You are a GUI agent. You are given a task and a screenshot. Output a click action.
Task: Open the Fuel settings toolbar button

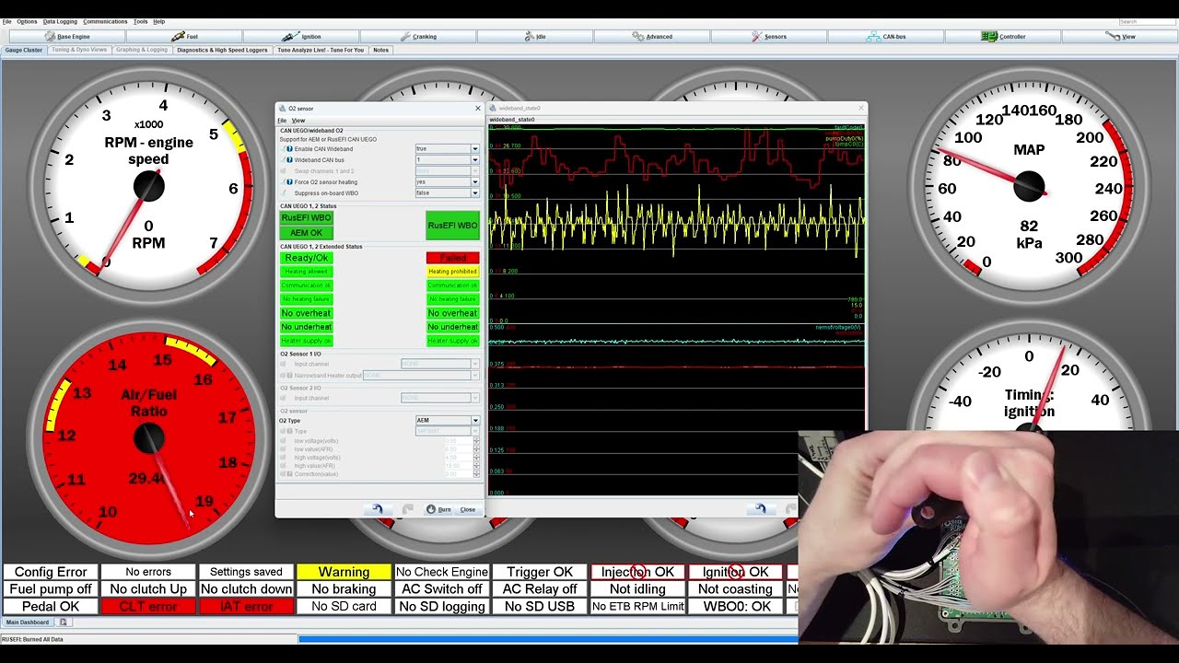[x=184, y=37]
